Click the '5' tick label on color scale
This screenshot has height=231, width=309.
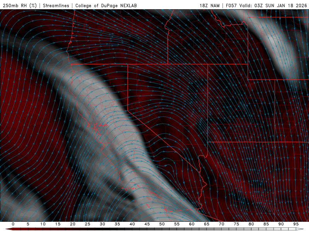pos(28,224)
